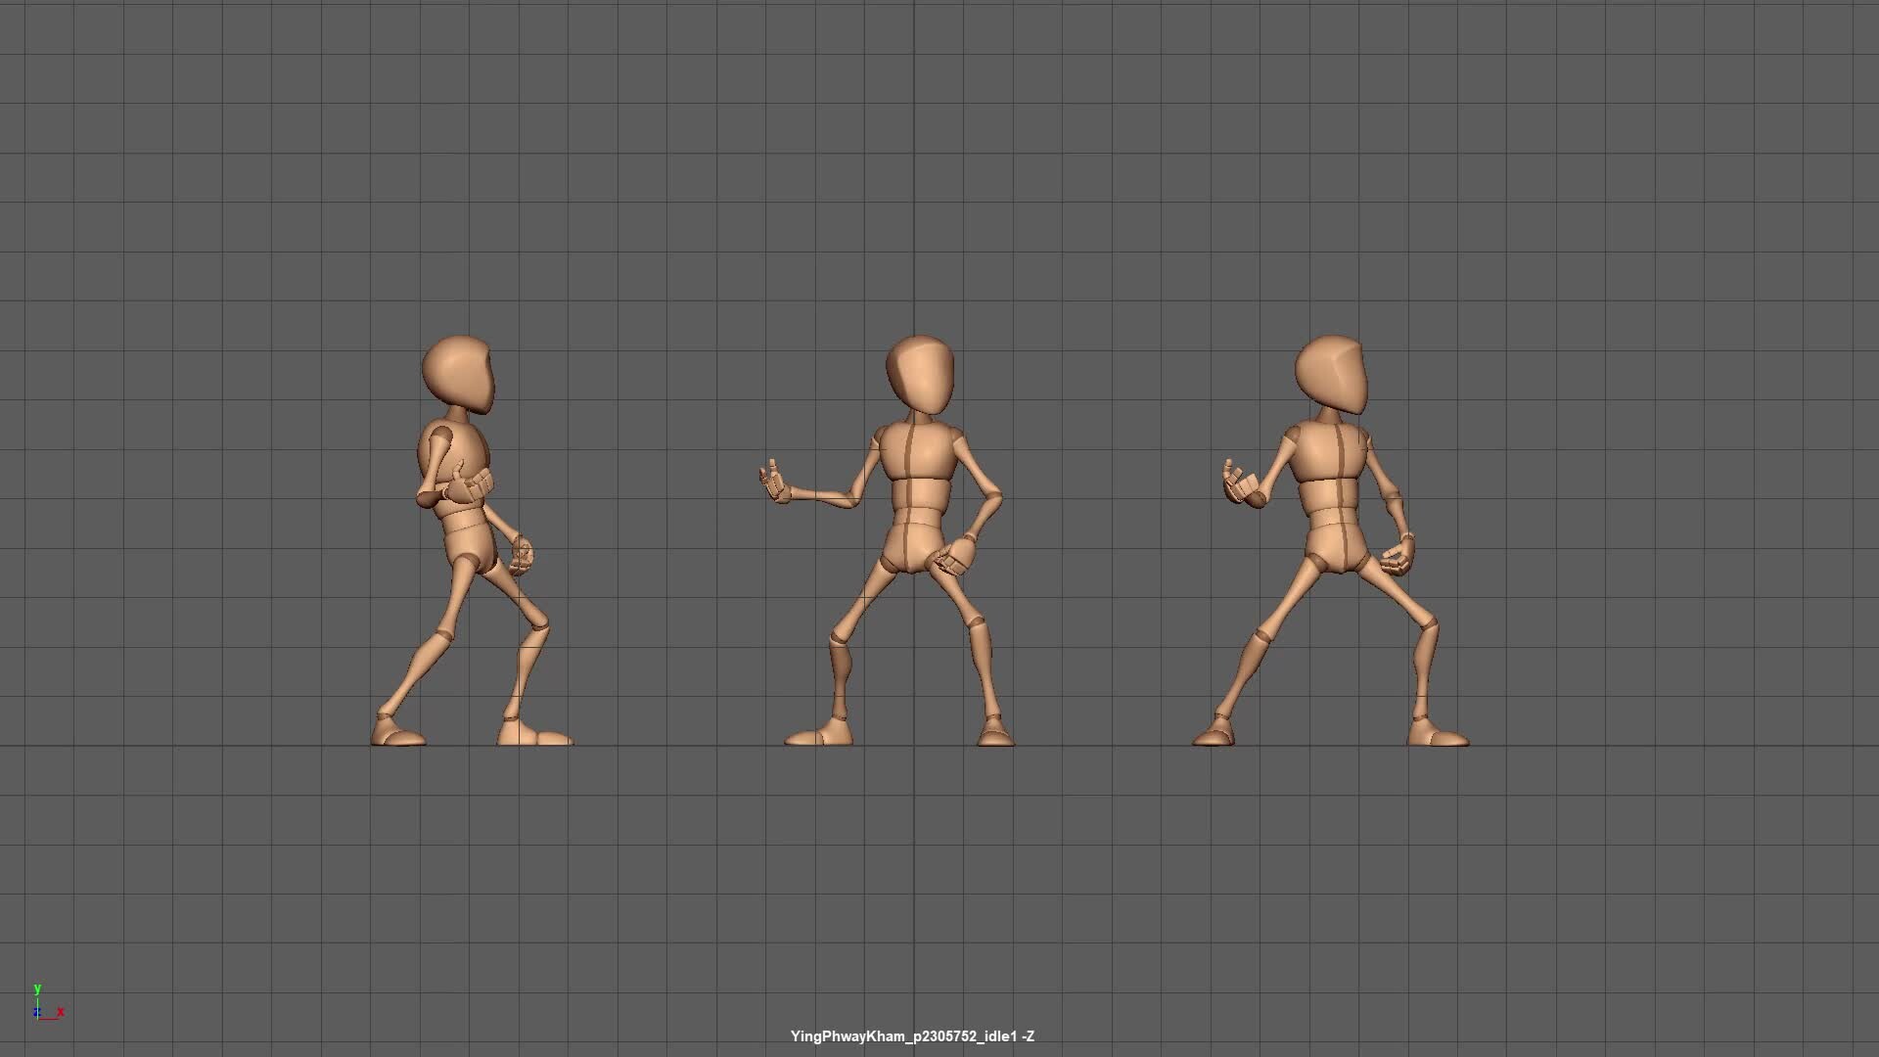Click the green Y axis label on the gizmo
The width and height of the screenshot is (1879, 1057).
38,989
